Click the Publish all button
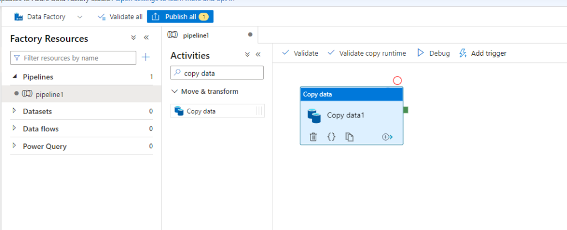This screenshot has height=230, width=567. pyautogui.click(x=180, y=17)
